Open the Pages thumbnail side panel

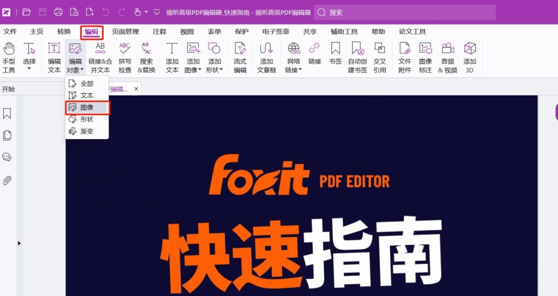7,135
